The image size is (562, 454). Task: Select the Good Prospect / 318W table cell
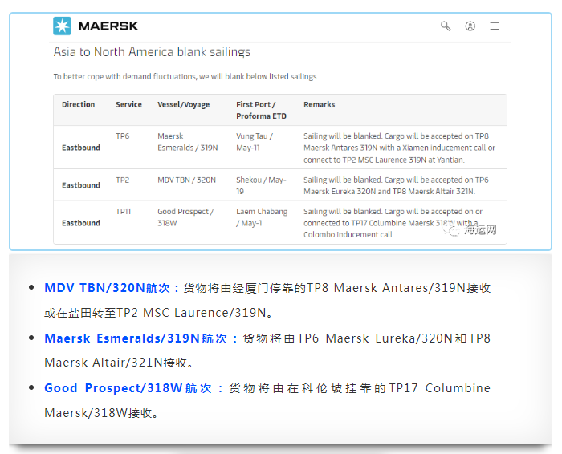pos(185,217)
